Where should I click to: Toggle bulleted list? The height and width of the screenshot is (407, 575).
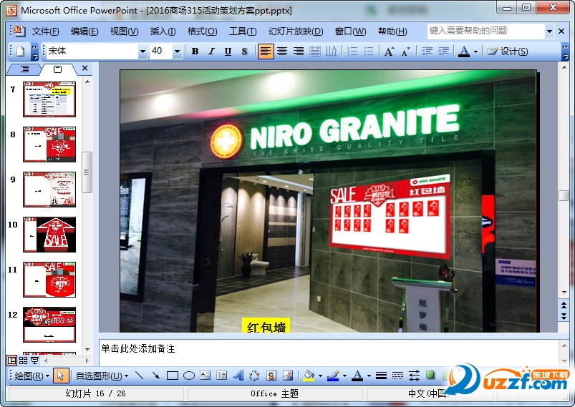369,52
